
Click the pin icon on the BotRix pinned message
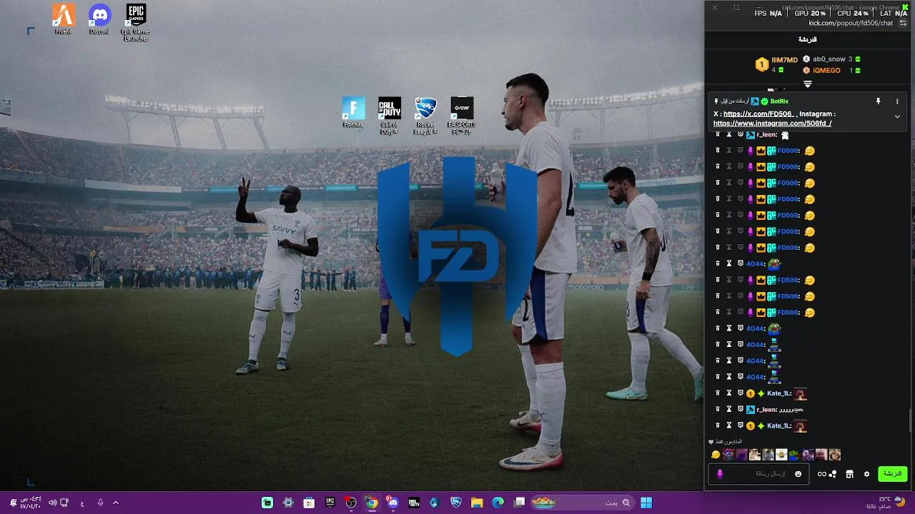tap(879, 101)
